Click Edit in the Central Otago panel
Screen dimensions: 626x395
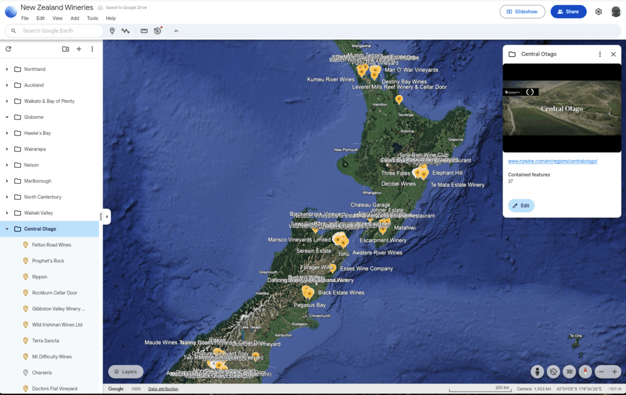tap(521, 206)
